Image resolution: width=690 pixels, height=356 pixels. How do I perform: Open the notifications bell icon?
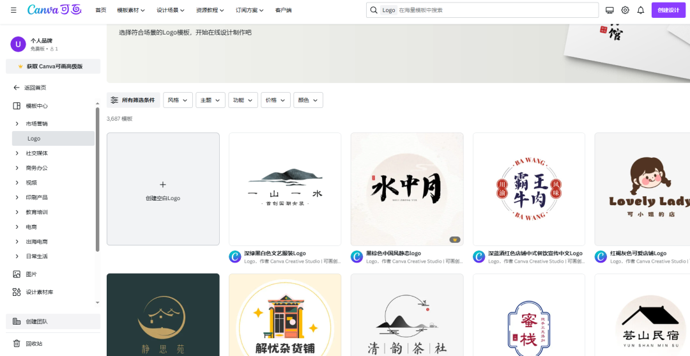[x=641, y=10]
